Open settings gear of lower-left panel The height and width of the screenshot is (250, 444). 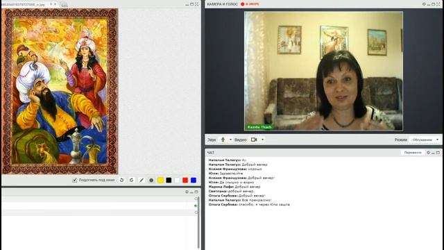click(187, 192)
